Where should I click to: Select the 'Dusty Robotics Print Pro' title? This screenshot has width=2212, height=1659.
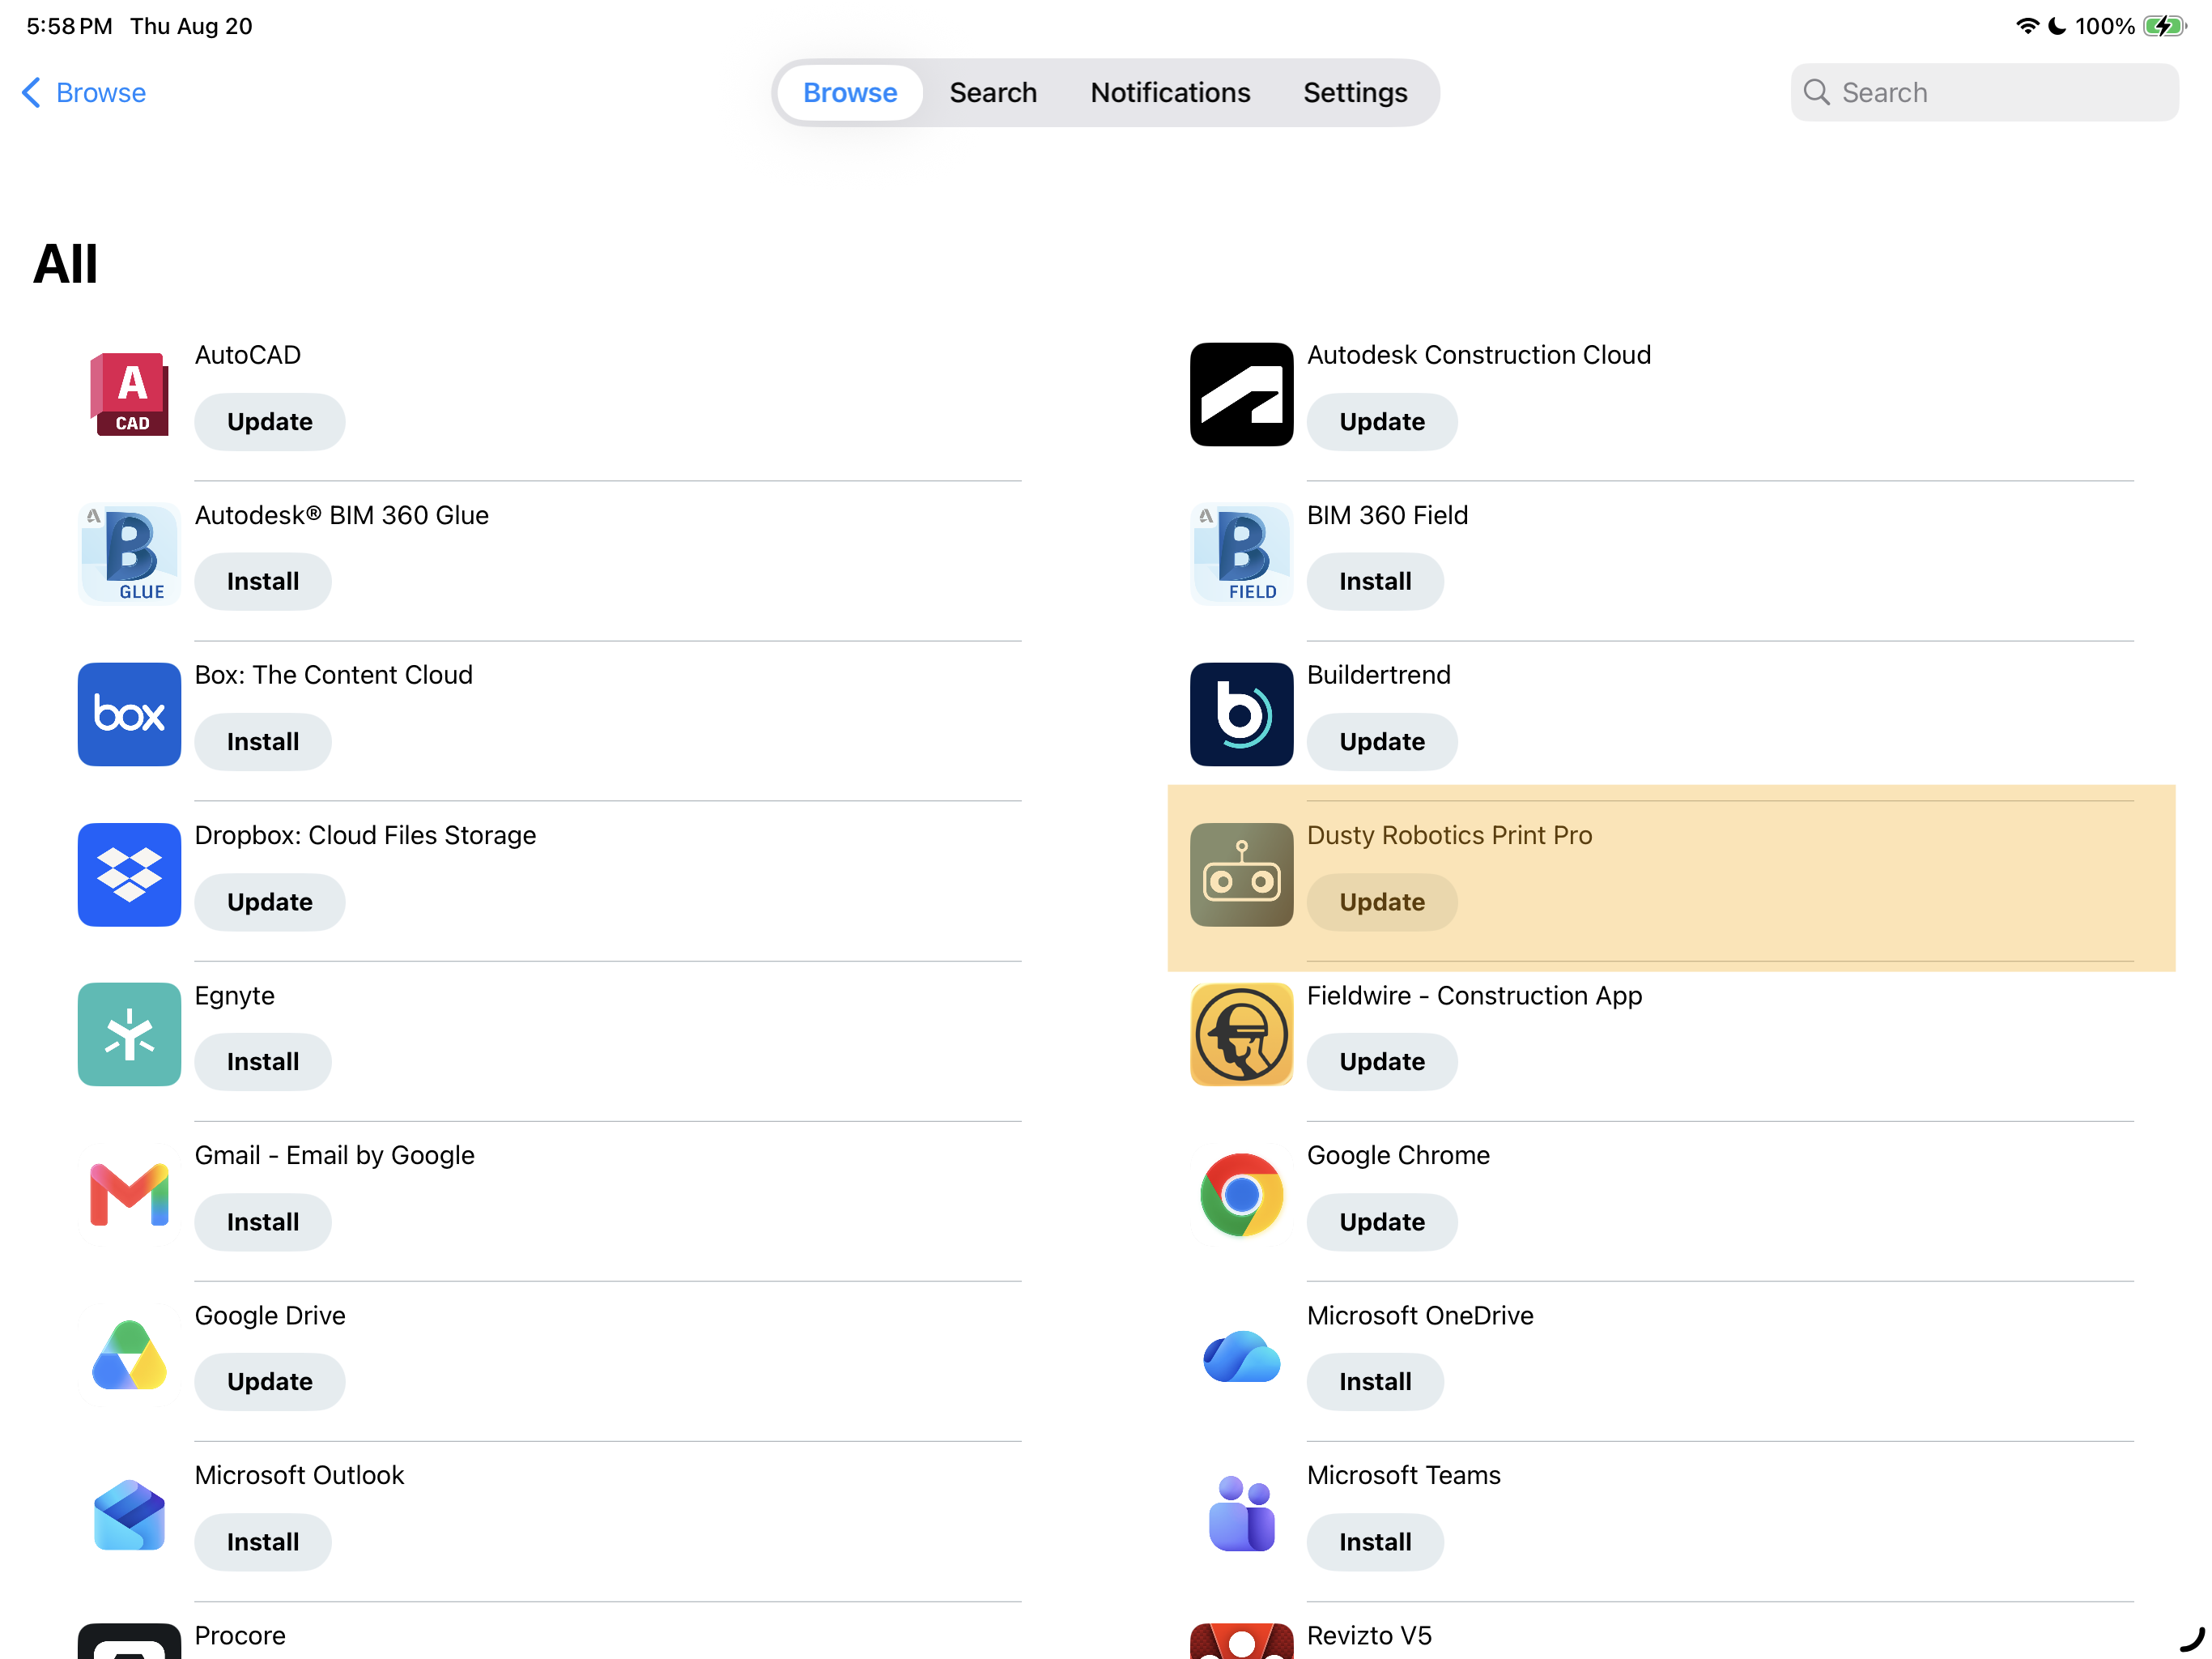[x=1449, y=835]
